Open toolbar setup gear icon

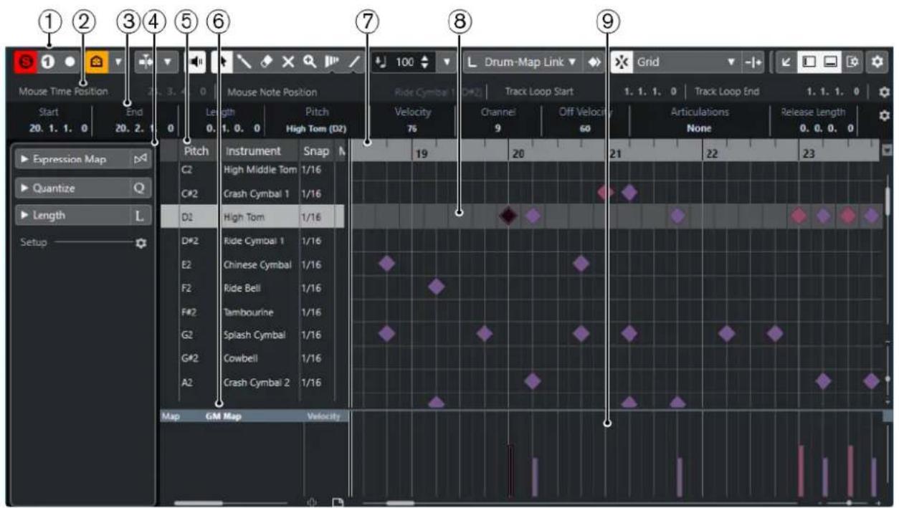coord(877,62)
